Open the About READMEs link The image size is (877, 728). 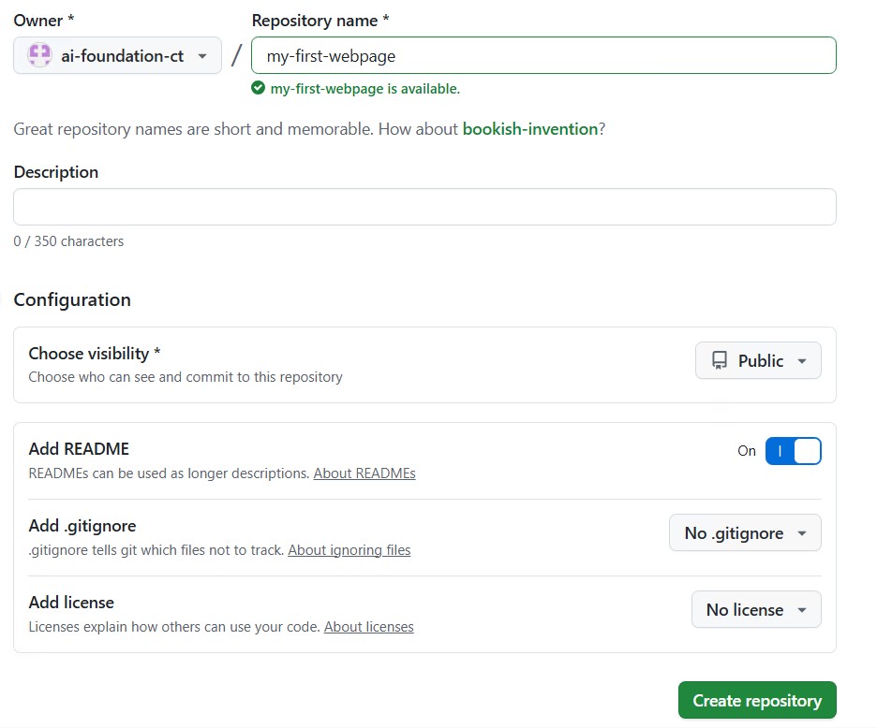tap(364, 473)
